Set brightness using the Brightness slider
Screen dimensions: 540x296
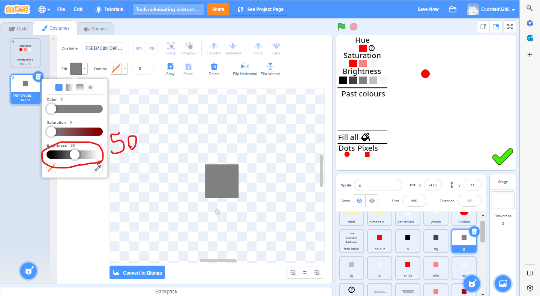[75, 155]
